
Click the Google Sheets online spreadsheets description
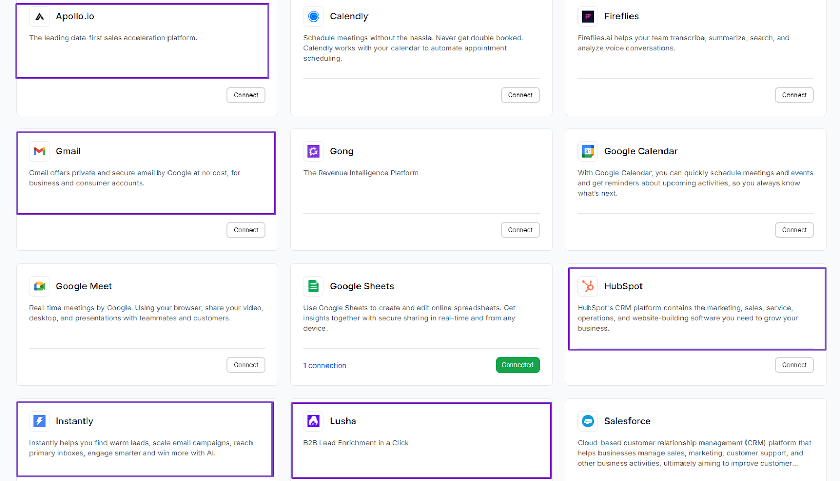(409, 318)
